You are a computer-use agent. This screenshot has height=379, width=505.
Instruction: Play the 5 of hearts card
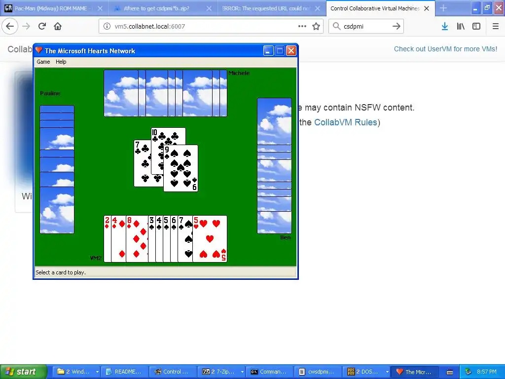point(210,239)
